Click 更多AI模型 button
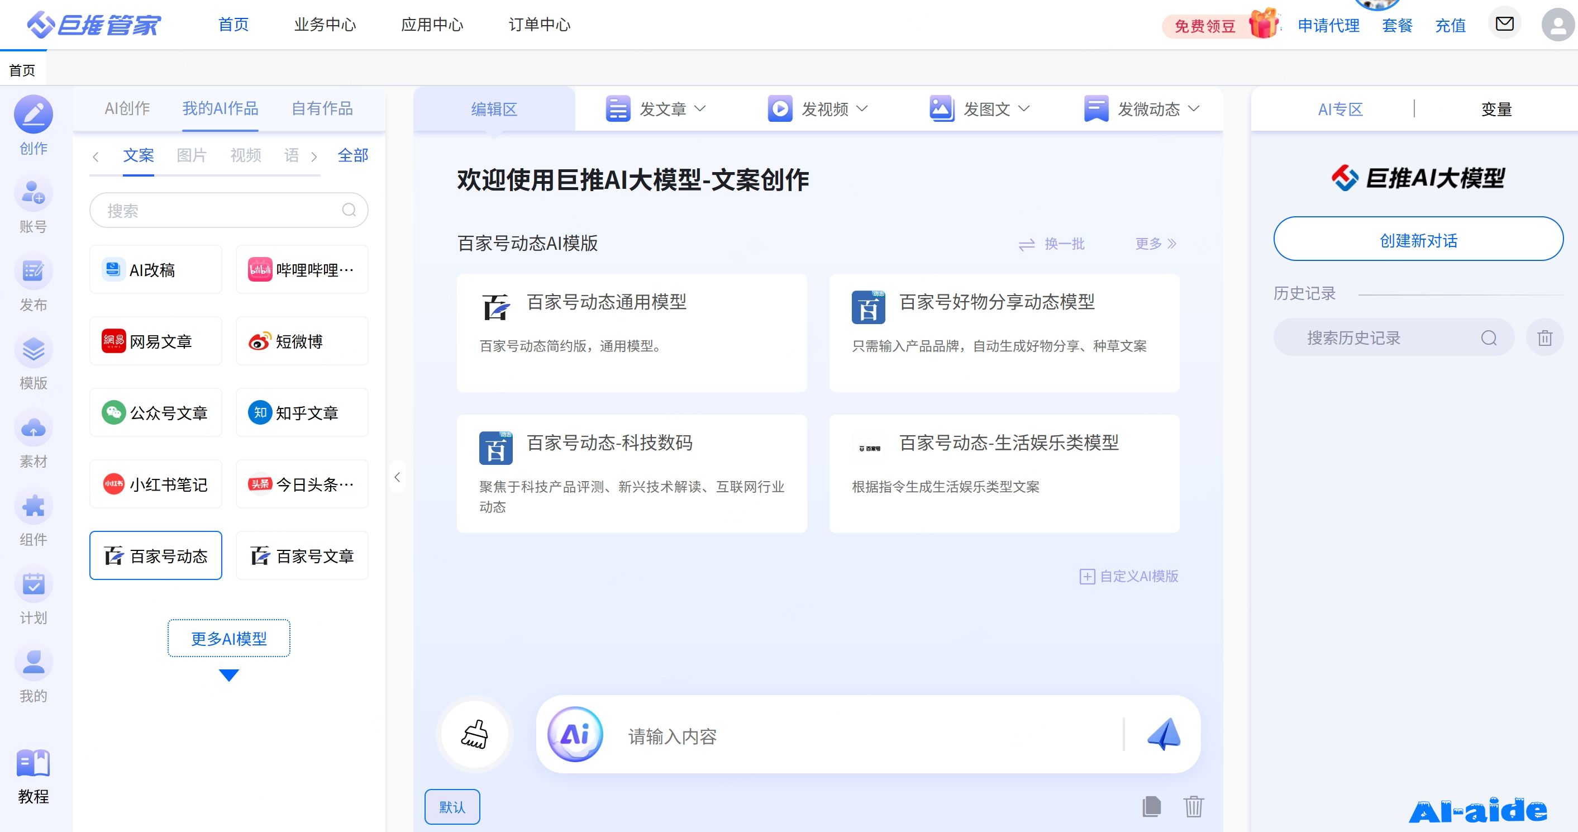Viewport: 1578px width, 832px height. [x=228, y=639]
